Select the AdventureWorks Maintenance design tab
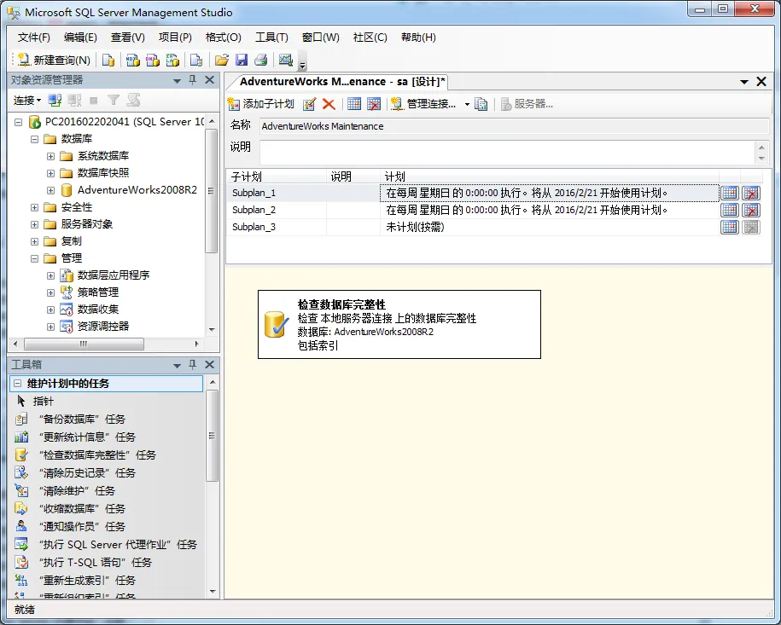This screenshot has width=781, height=625. (341, 82)
